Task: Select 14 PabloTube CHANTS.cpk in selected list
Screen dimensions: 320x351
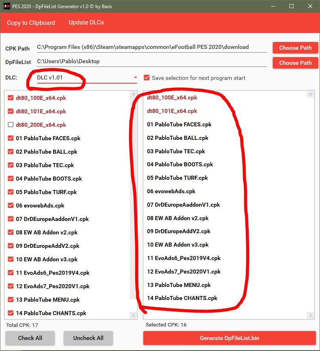Action: tap(182, 298)
